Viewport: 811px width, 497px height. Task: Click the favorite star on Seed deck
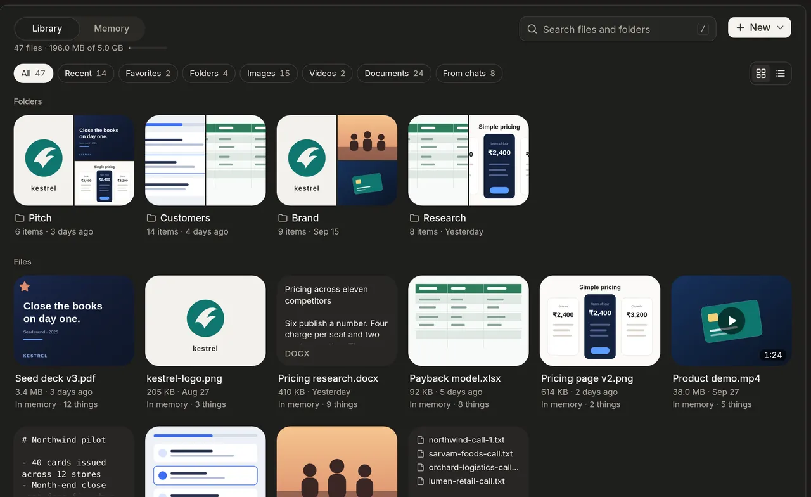pos(25,287)
